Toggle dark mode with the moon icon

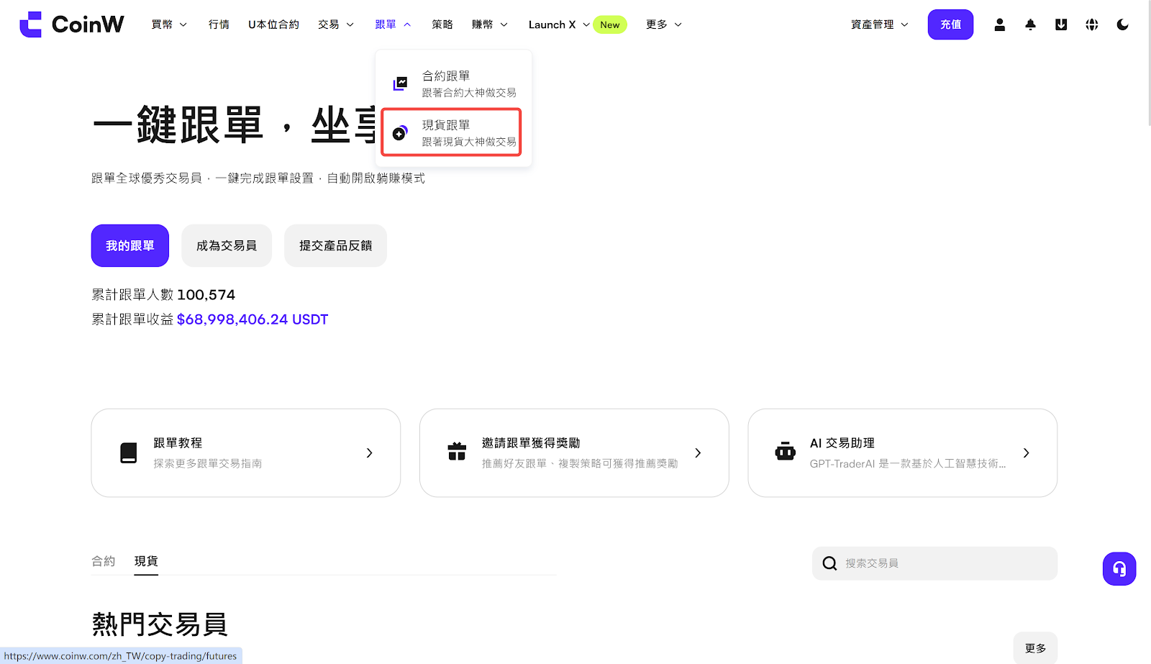1122,24
